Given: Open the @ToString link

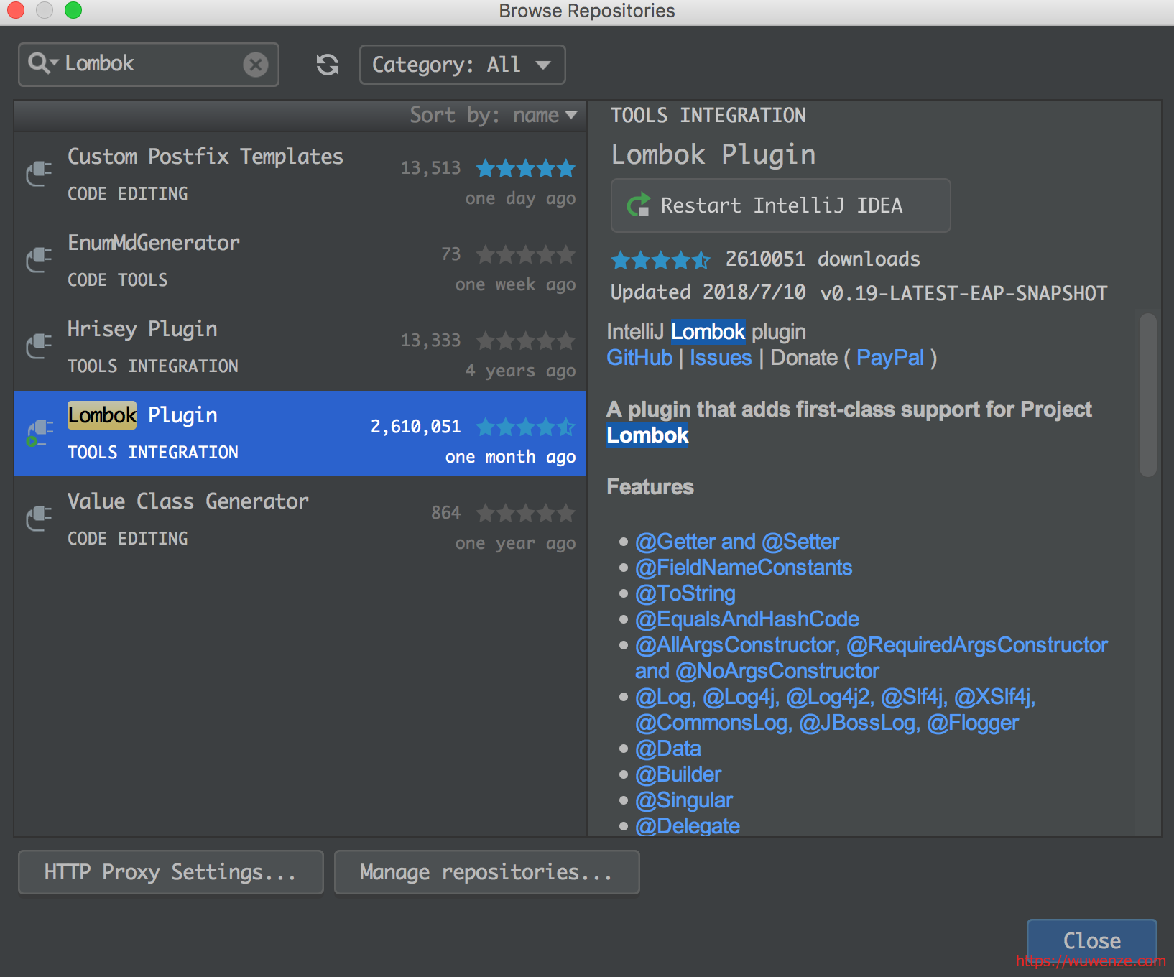Looking at the screenshot, I should pos(685,593).
